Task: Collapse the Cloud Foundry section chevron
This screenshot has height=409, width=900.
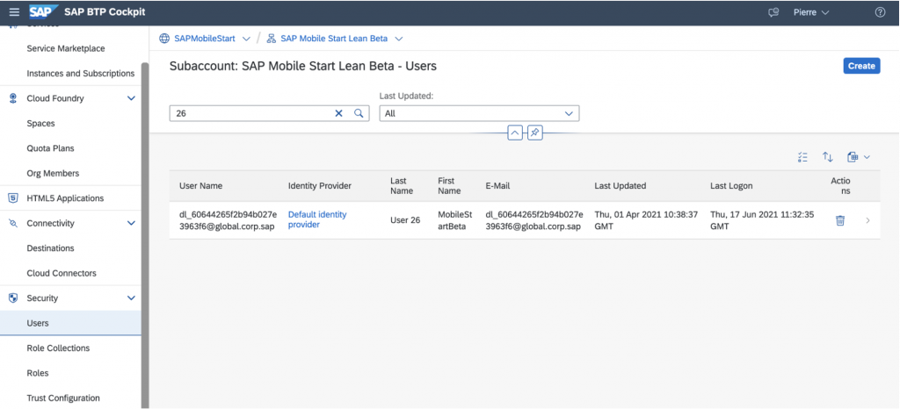Action: [131, 98]
